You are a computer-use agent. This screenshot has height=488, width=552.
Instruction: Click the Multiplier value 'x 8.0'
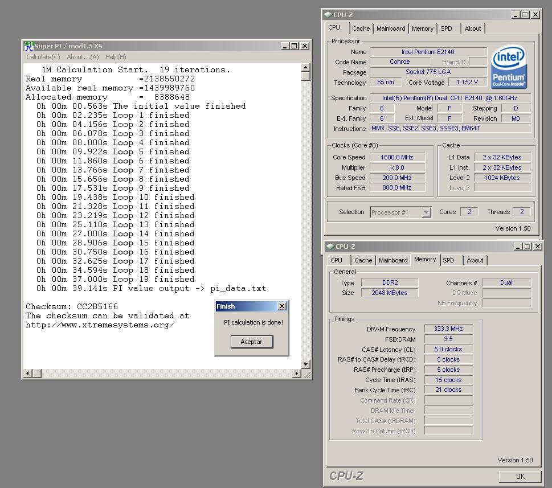tap(397, 167)
